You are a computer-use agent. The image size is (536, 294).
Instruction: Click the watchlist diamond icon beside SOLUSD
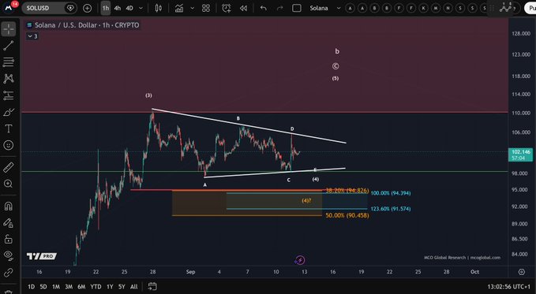tap(70, 8)
